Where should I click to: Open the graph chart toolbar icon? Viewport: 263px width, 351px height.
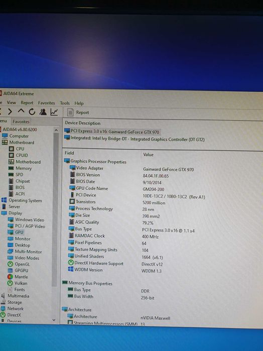54,112
